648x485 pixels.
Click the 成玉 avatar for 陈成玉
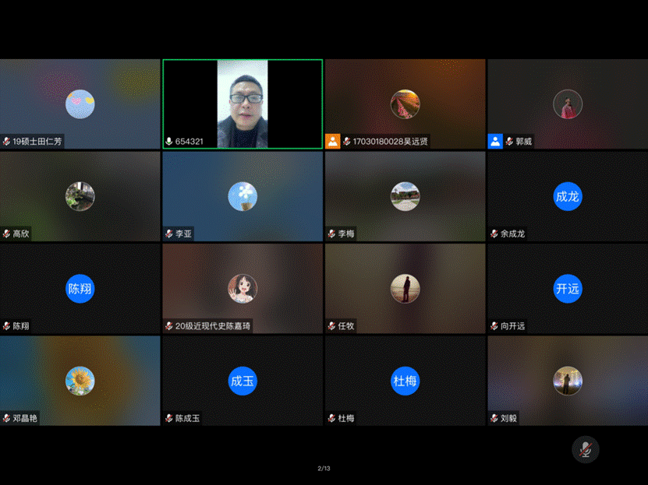(x=243, y=381)
